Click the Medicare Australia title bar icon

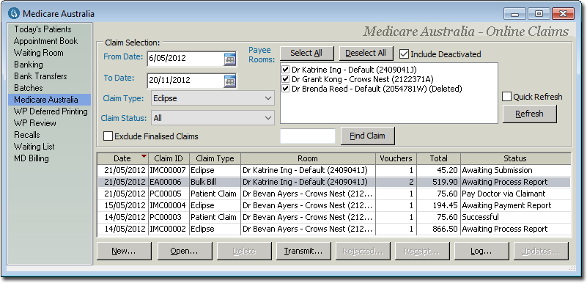point(14,14)
